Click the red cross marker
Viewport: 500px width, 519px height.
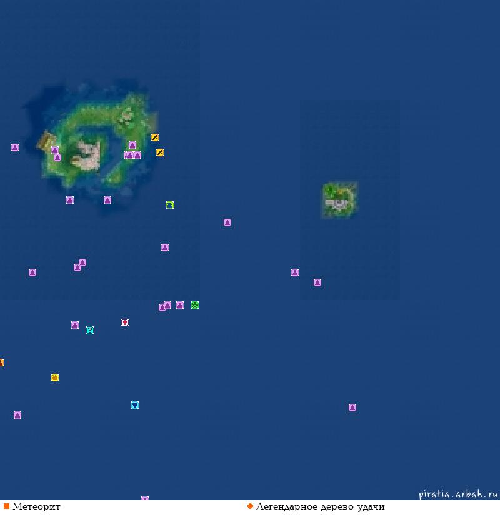click(x=125, y=323)
